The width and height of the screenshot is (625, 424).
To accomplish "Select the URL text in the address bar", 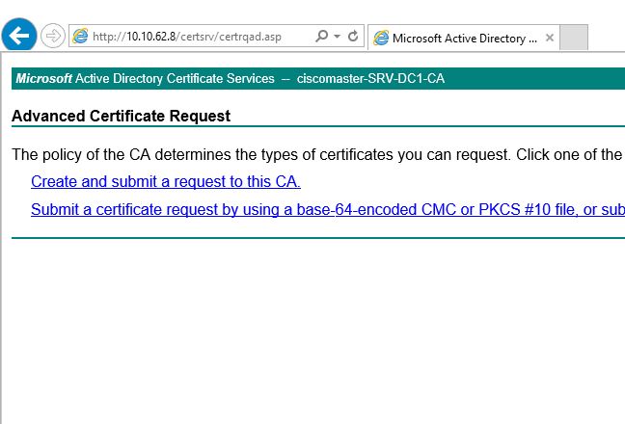I will [187, 37].
